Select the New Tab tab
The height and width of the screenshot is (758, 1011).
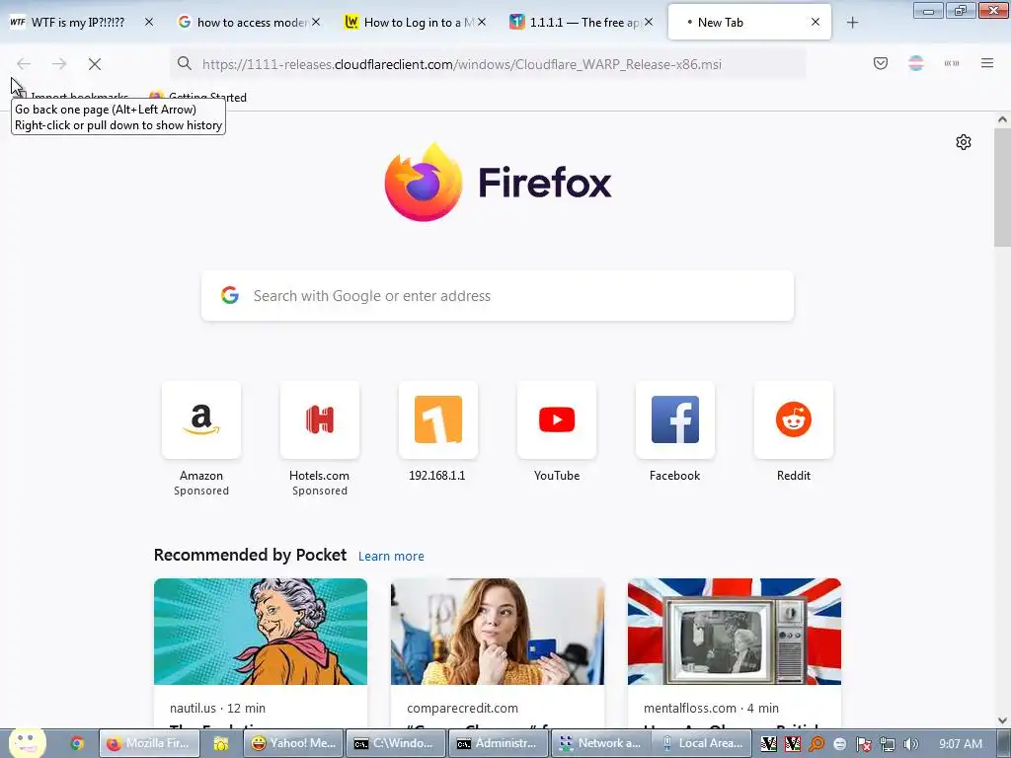pos(749,22)
